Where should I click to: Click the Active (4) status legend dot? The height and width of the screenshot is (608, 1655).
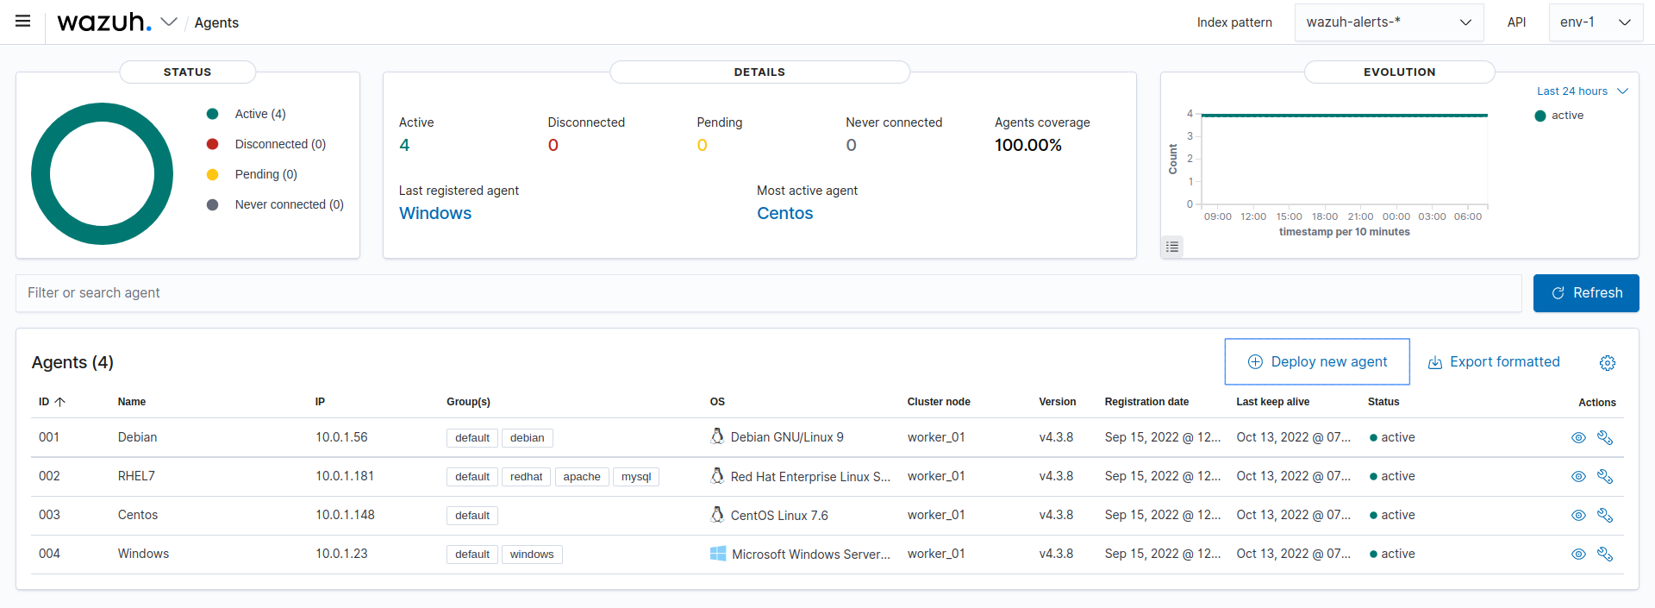pyautogui.click(x=212, y=114)
